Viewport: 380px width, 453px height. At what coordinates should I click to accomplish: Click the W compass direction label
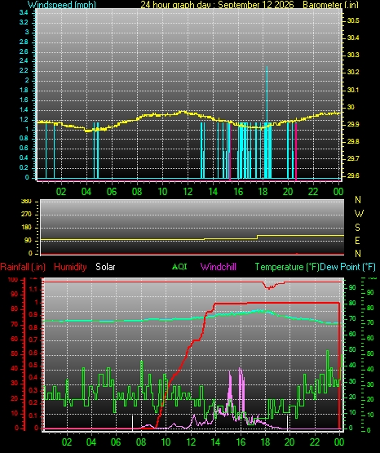(x=359, y=214)
